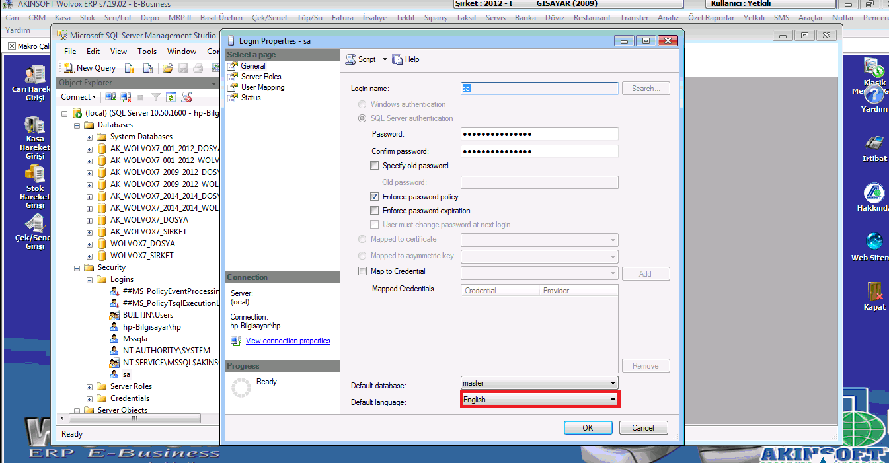Check Map to Credential checkbox

(362, 271)
